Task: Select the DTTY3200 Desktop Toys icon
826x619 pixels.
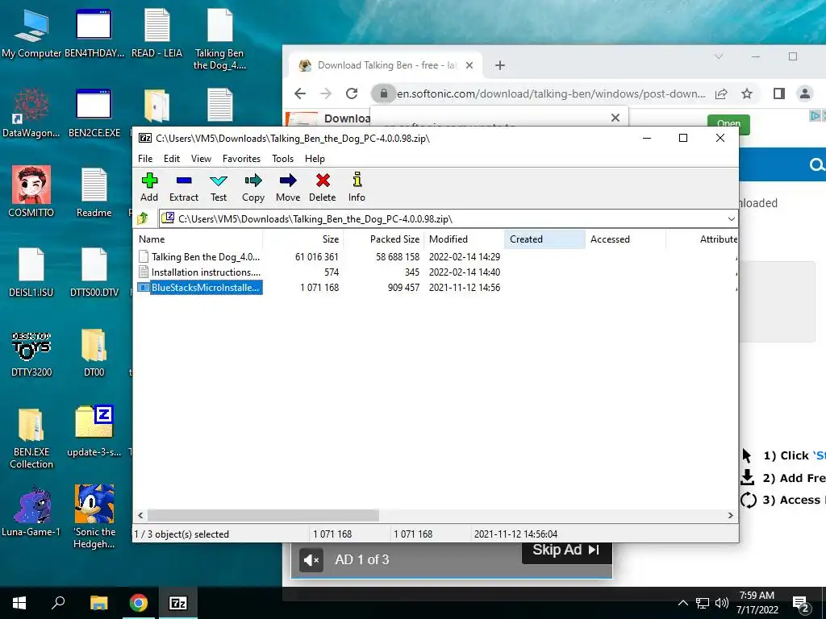Action: 31,354
